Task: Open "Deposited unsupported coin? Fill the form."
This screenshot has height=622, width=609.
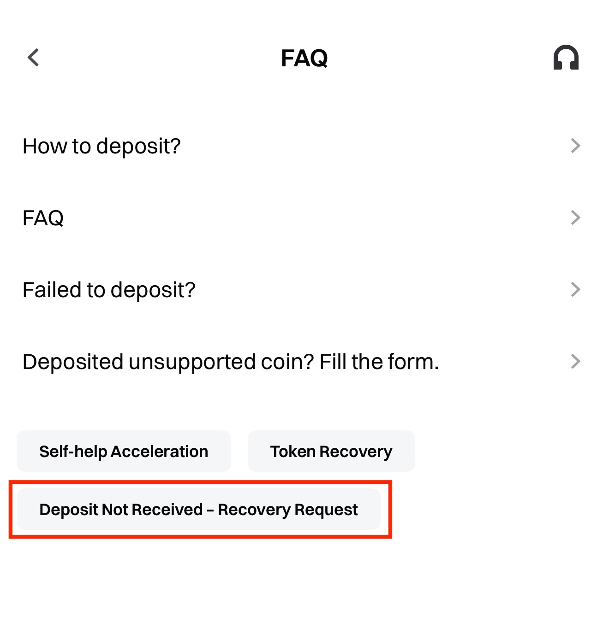Action: point(231,362)
